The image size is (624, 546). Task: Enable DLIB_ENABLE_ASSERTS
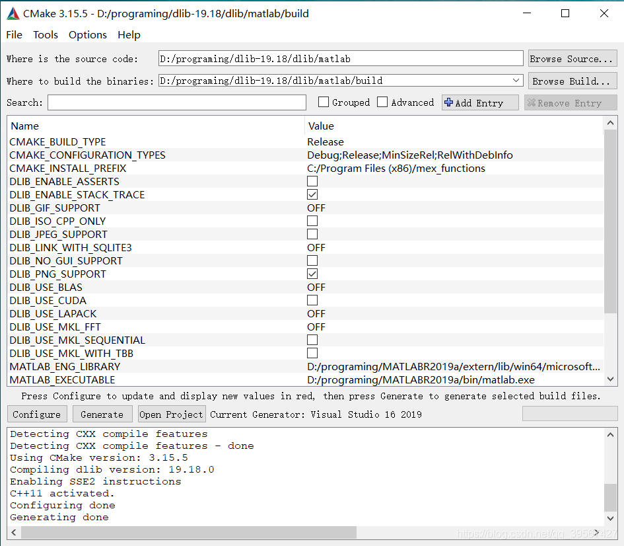[312, 181]
